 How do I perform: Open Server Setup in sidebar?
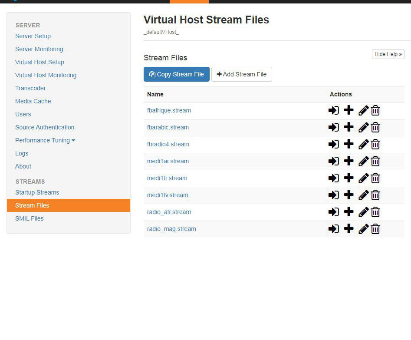click(33, 36)
